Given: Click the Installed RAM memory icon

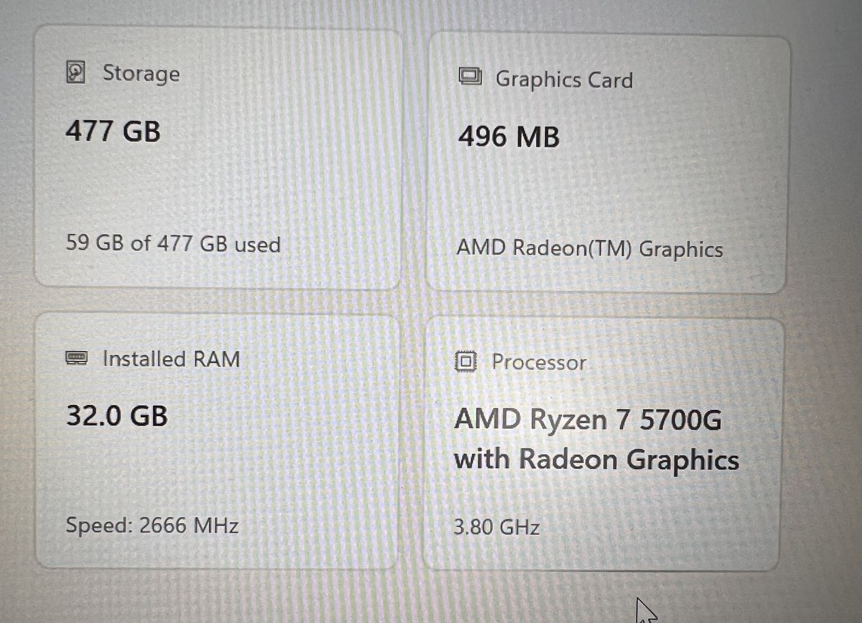Looking at the screenshot, I should coord(77,358).
